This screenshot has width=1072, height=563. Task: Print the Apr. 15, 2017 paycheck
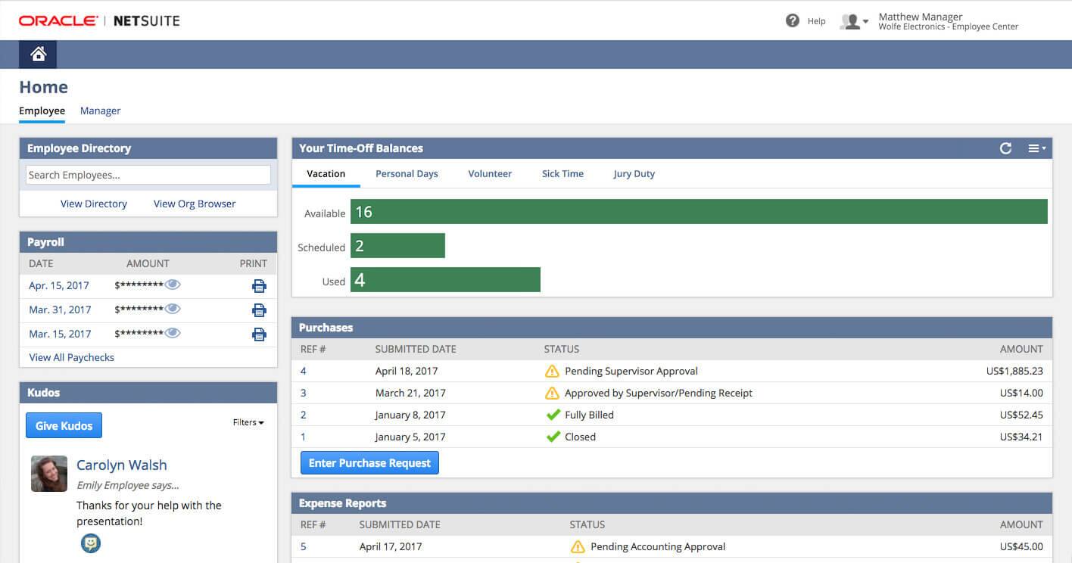259,286
